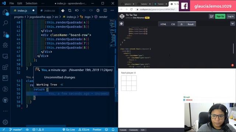Screen dimensions: 236x132
Task: Click the top-left tic tac toe square
Action: click(x=124, y=78)
